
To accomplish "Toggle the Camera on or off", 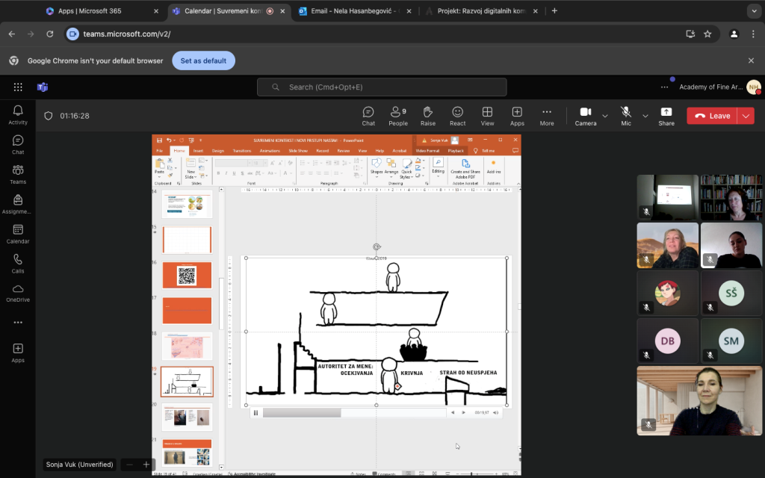I will click(x=586, y=116).
